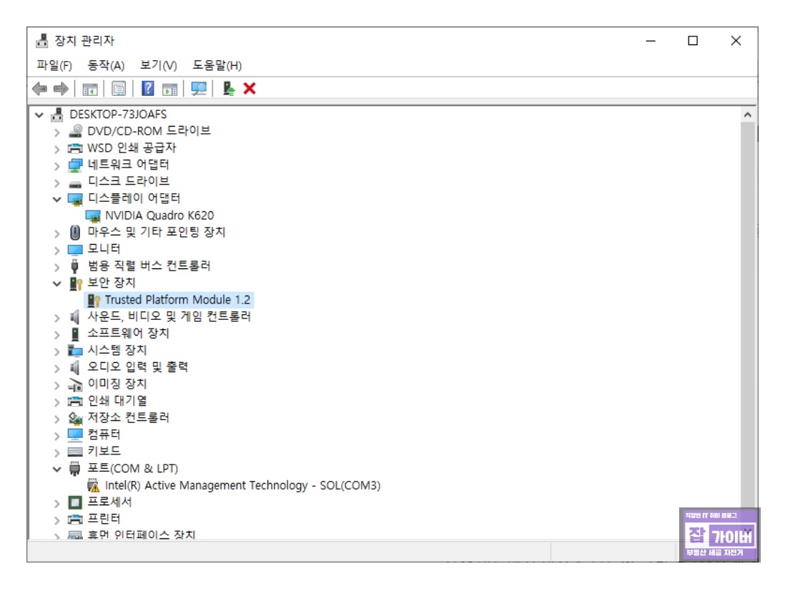This screenshot has height=589, width=785.
Task: Click the 범용 직렬 버스 컨트롤러 USB icon
Action: pyautogui.click(x=75, y=266)
